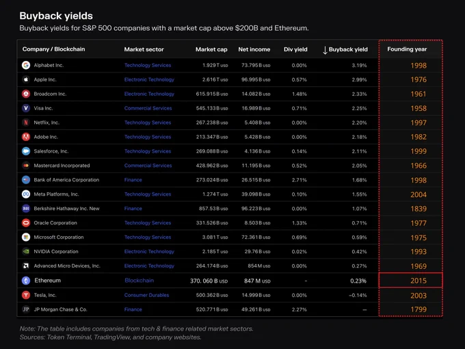Viewport: 465px width, 349px height.
Task: Click the Broadcom Inc. logo icon
Action: (x=26, y=94)
